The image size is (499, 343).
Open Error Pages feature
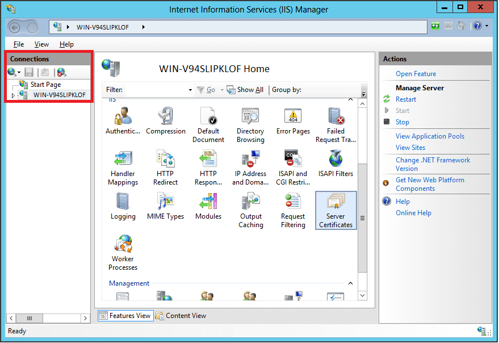point(293,117)
